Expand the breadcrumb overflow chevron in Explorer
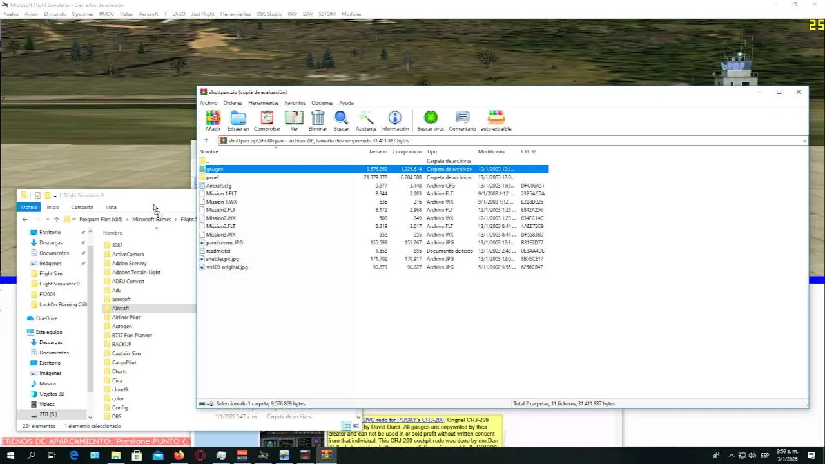This screenshot has height=464, width=825. [x=74, y=219]
